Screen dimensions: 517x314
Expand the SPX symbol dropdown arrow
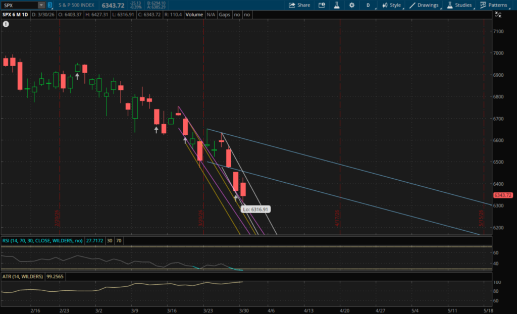pyautogui.click(x=40, y=5)
